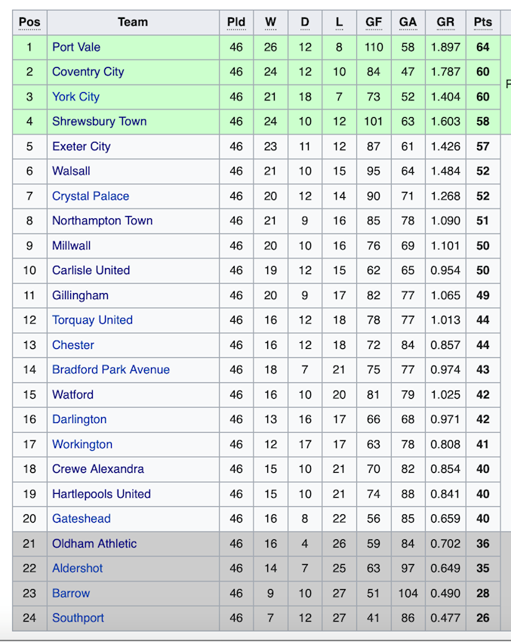The image size is (511, 642).
Task: Click the Pld column header abbreviation
Action: 236,22
